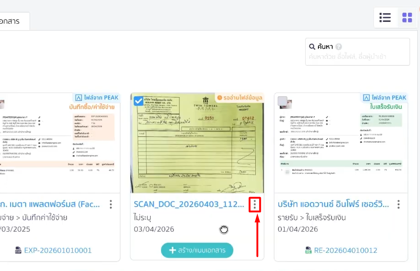Click the search magnifier icon
Viewport: 420px width, 271px height.
pyautogui.click(x=312, y=47)
